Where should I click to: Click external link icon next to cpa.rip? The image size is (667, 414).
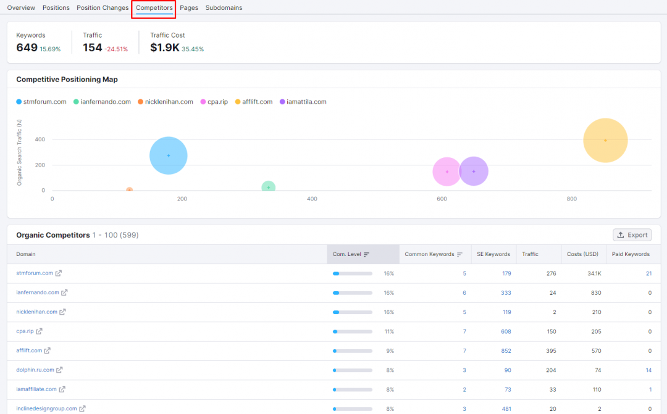[x=39, y=331]
